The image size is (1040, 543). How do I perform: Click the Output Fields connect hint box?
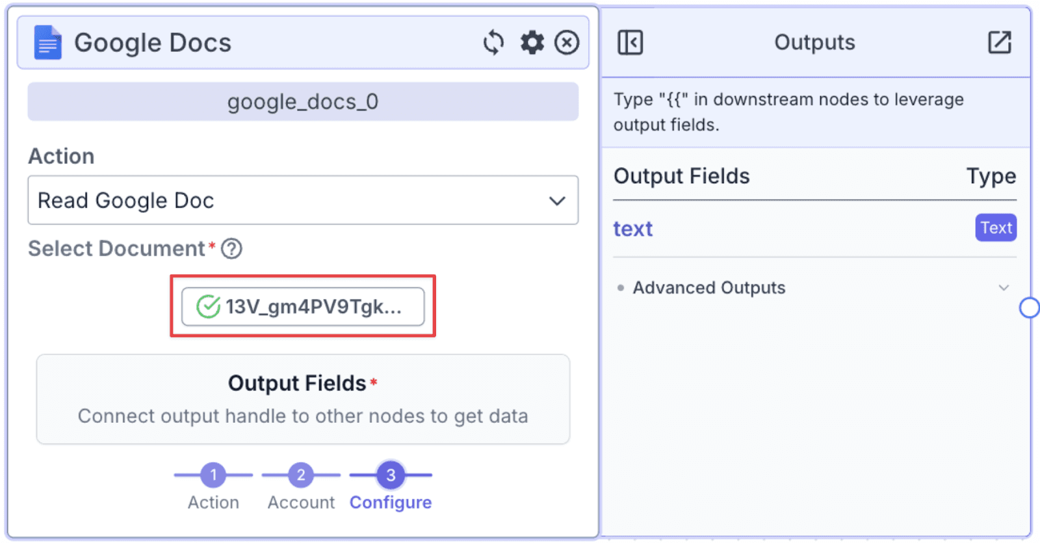coord(303,399)
